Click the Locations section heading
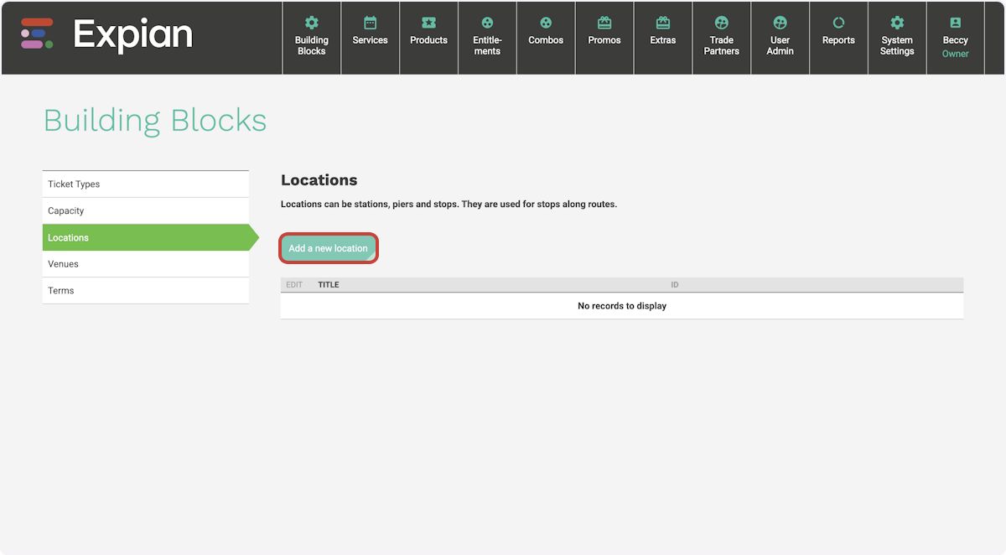Screen dimensions: 1006x555 319,180
